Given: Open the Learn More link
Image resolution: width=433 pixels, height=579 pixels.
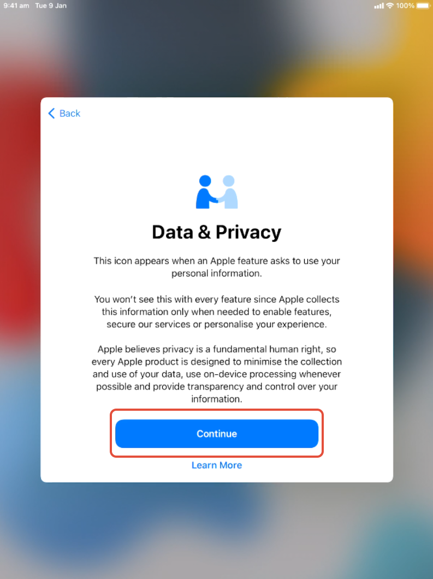Looking at the screenshot, I should 217,465.
